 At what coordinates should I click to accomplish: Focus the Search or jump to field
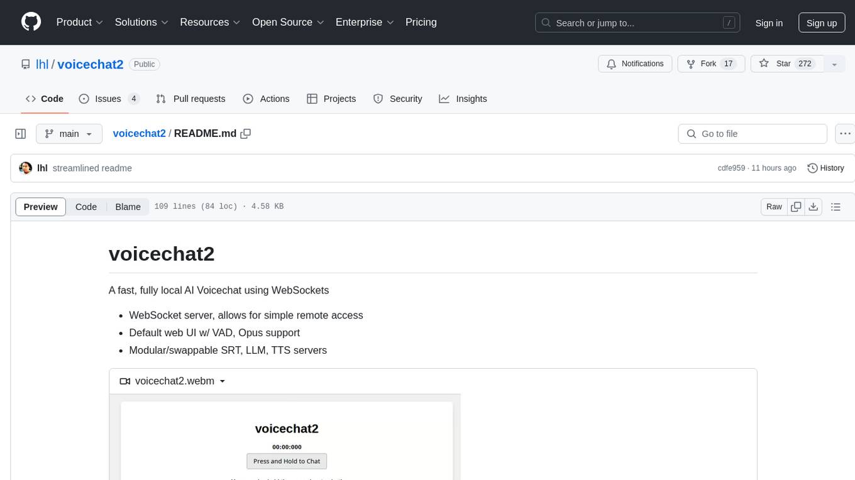click(637, 23)
